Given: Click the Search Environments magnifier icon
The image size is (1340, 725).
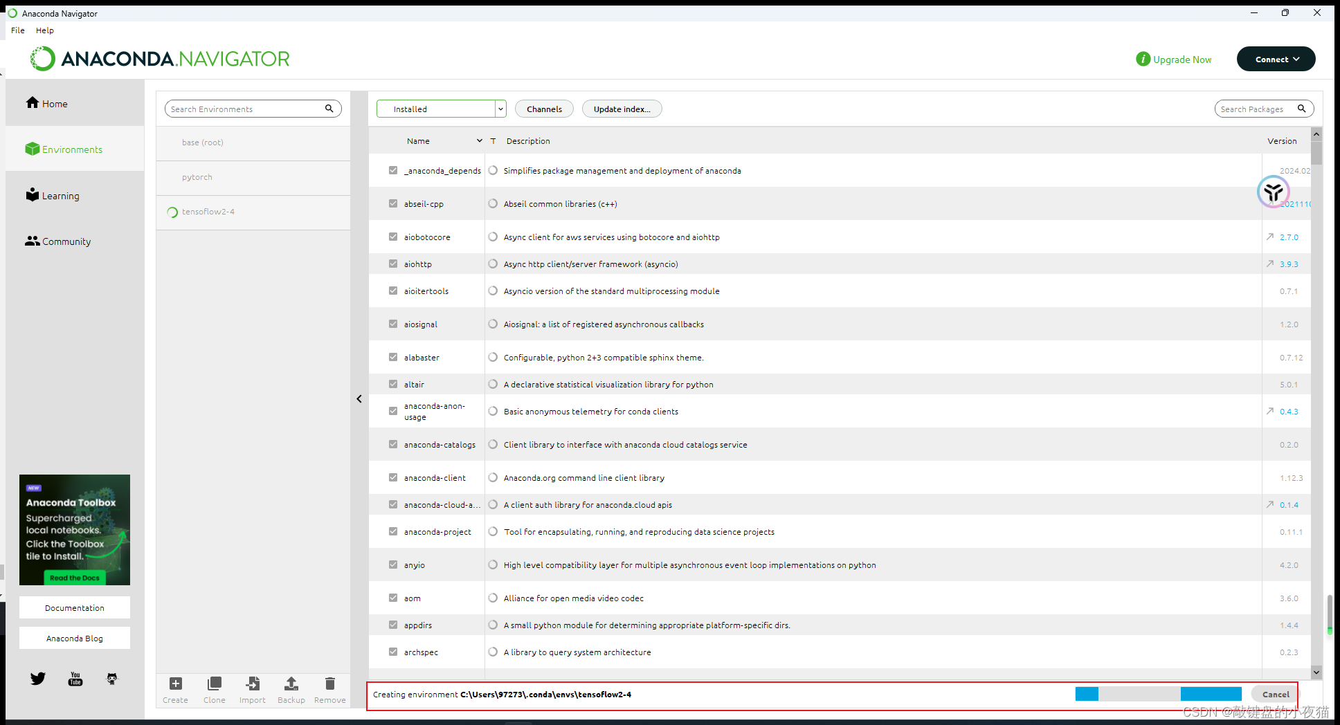Looking at the screenshot, I should click(329, 109).
